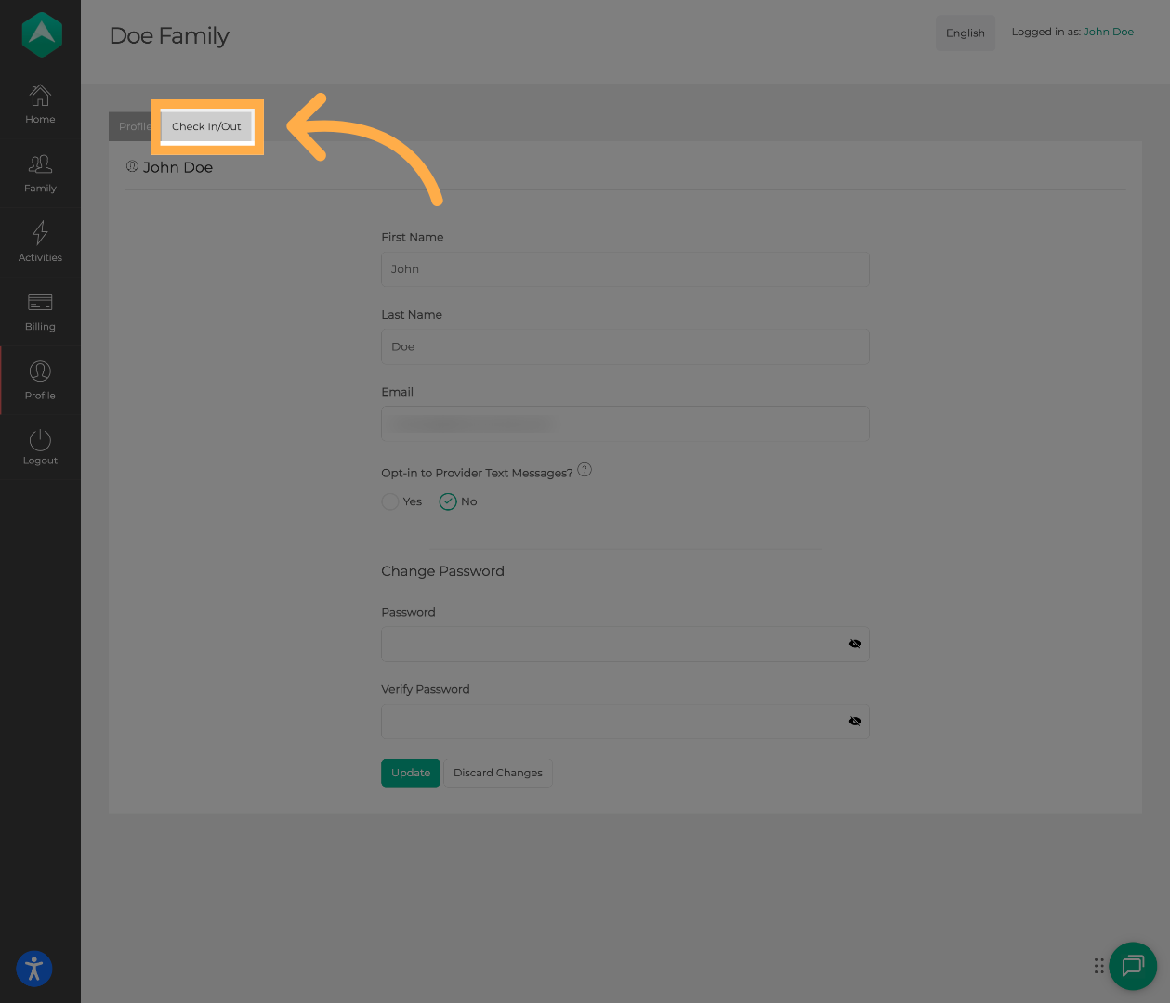
Task: Switch to the Profile tab
Action: 134,126
